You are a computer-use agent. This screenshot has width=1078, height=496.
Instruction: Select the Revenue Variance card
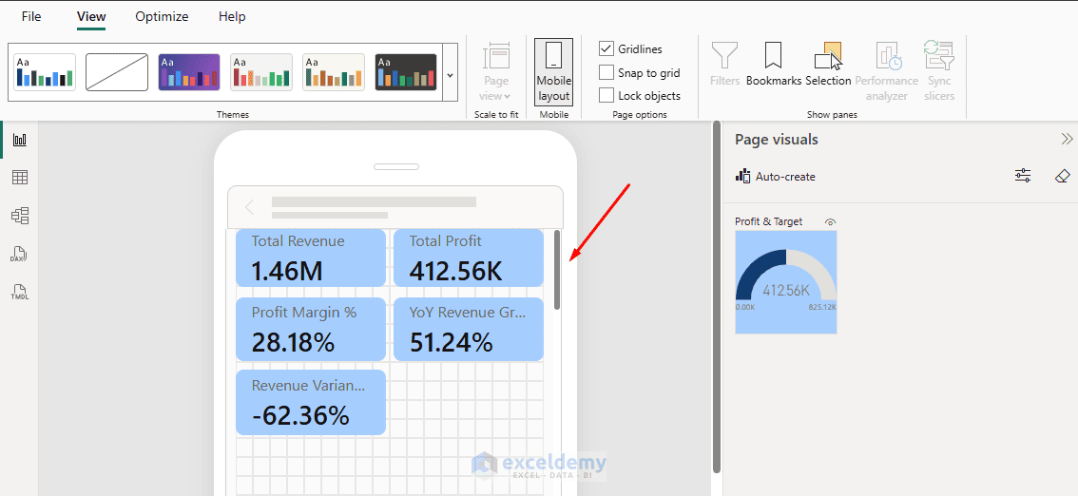311,403
